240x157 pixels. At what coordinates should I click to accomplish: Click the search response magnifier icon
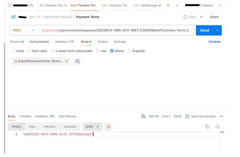click(x=217, y=127)
